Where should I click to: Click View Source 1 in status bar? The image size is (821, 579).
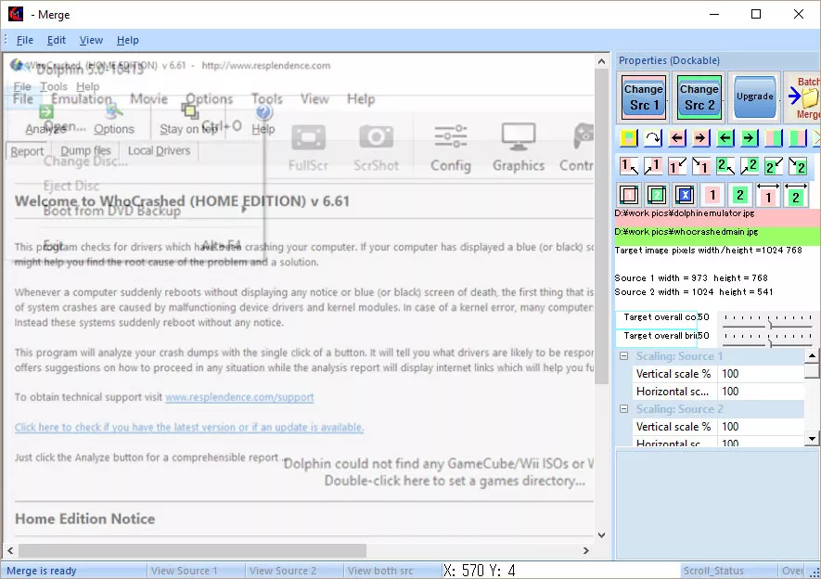click(184, 571)
